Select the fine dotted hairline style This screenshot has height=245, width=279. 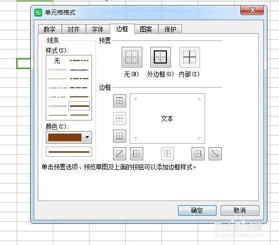click(x=57, y=70)
